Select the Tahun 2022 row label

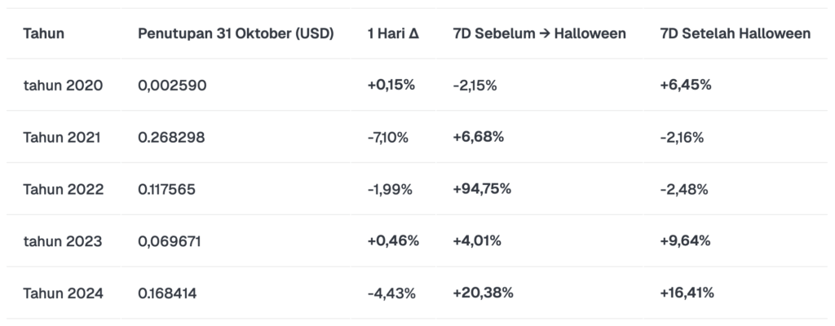click(63, 189)
